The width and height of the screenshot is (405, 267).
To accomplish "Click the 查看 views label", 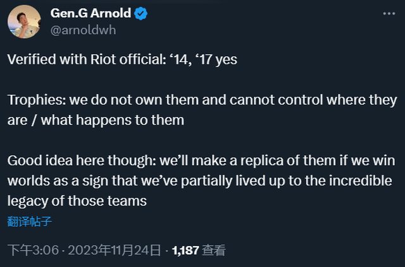I will pyautogui.click(x=214, y=251).
